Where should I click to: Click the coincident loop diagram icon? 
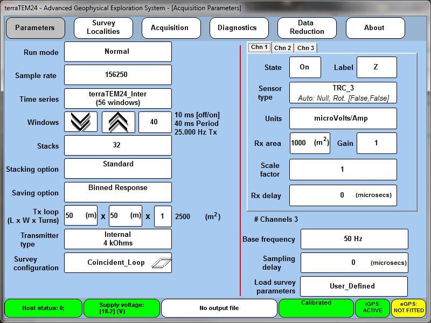(161, 263)
